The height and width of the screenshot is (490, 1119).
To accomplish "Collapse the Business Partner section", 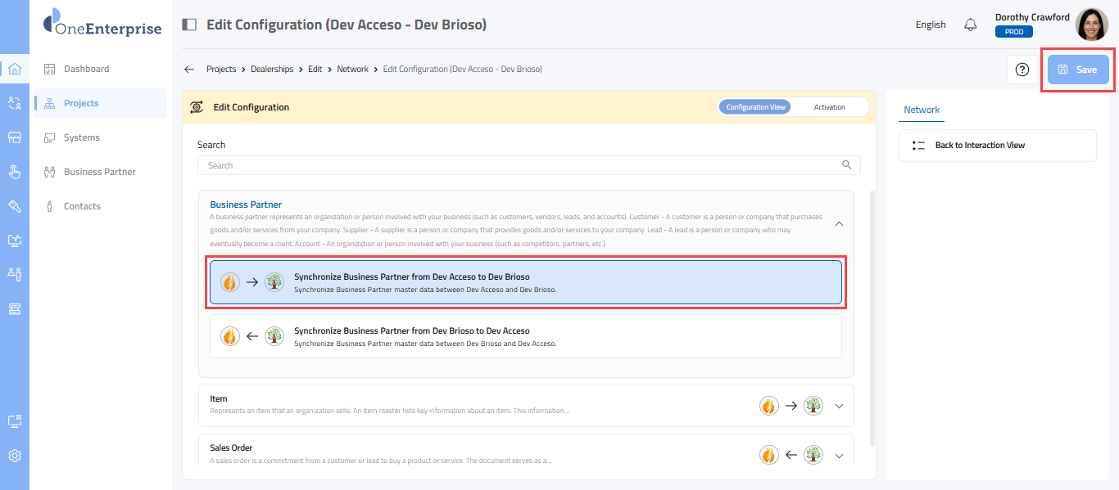I will 839,223.
